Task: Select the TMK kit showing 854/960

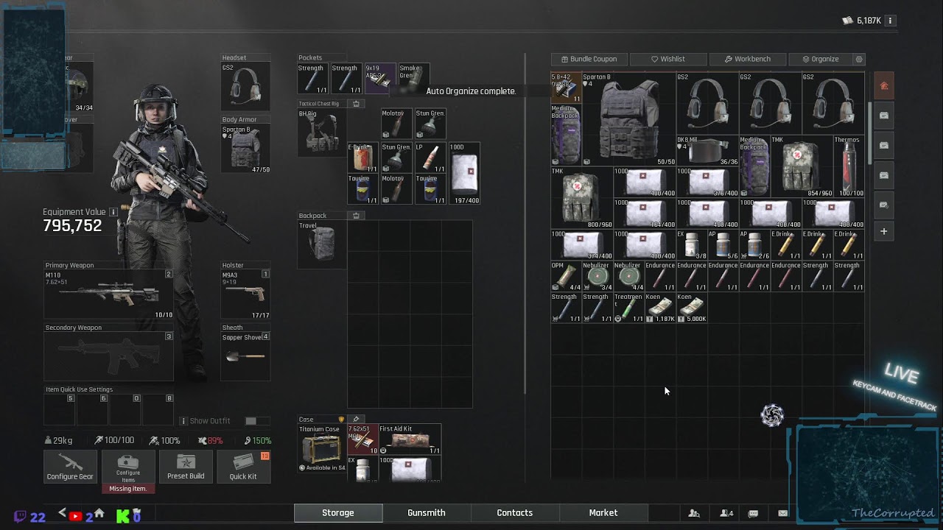Action: pos(802,166)
